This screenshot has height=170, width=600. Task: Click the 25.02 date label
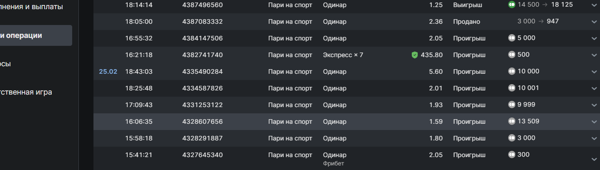click(x=108, y=72)
